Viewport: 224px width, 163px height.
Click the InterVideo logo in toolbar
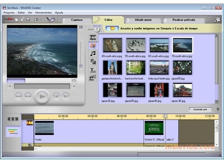[x=9, y=19]
